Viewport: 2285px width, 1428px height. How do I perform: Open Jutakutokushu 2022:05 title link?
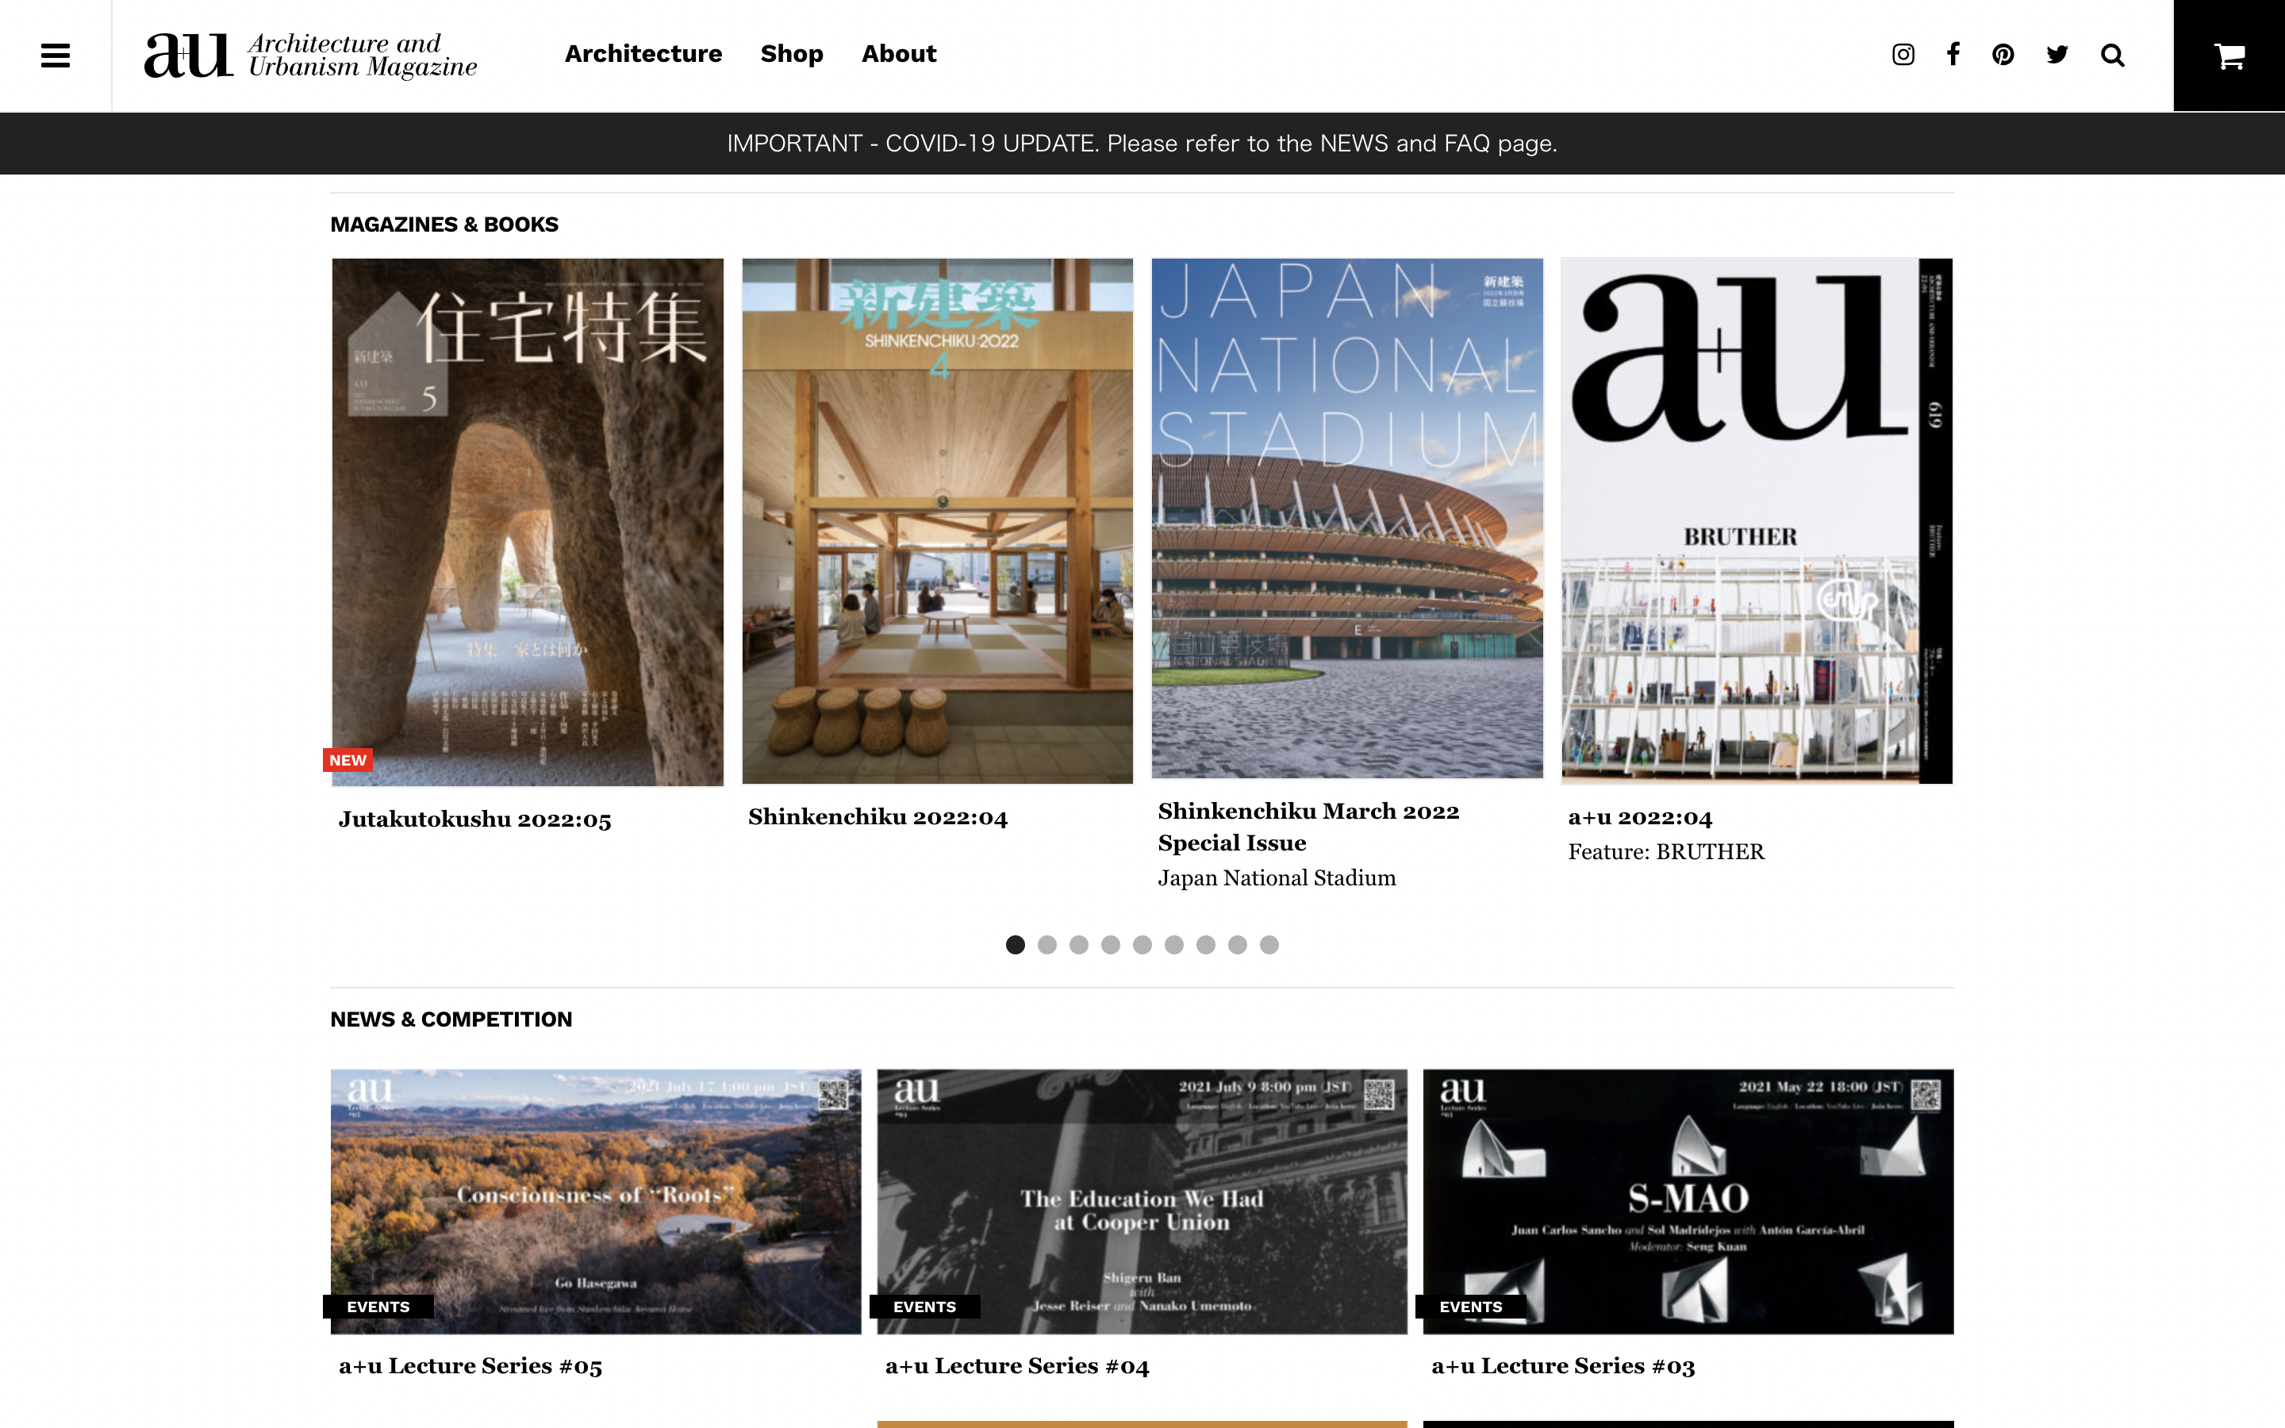point(475,819)
